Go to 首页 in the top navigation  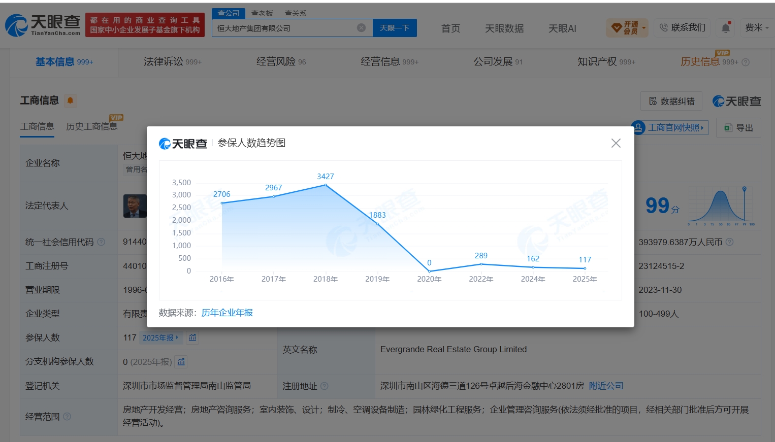tap(450, 28)
